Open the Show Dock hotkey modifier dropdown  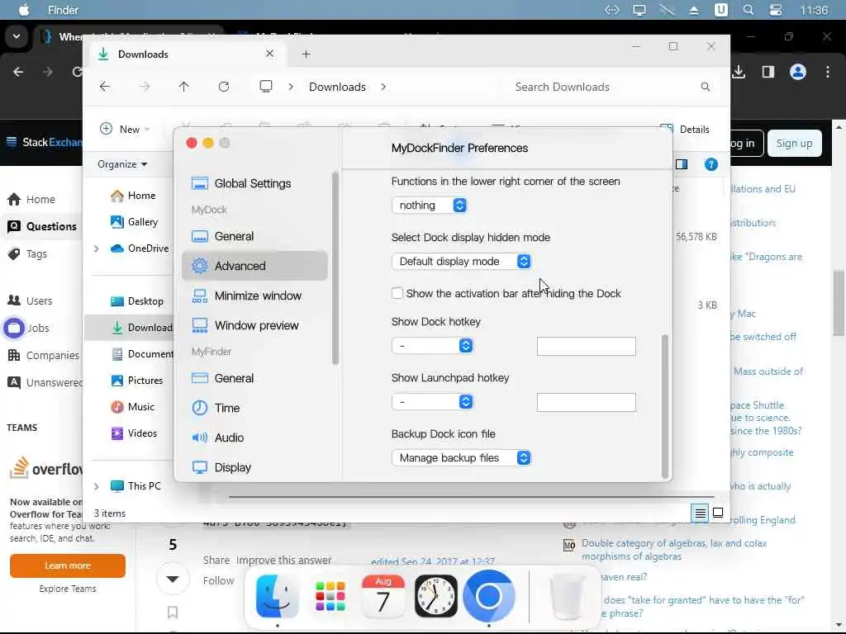pyautogui.click(x=433, y=346)
